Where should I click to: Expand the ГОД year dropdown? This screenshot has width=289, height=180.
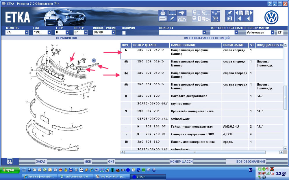[x=49, y=33]
